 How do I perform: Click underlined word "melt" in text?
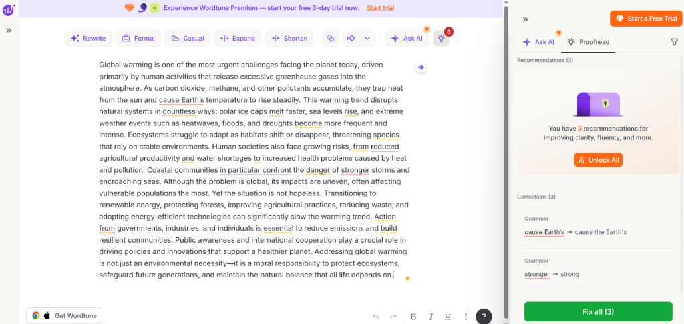(x=276, y=111)
